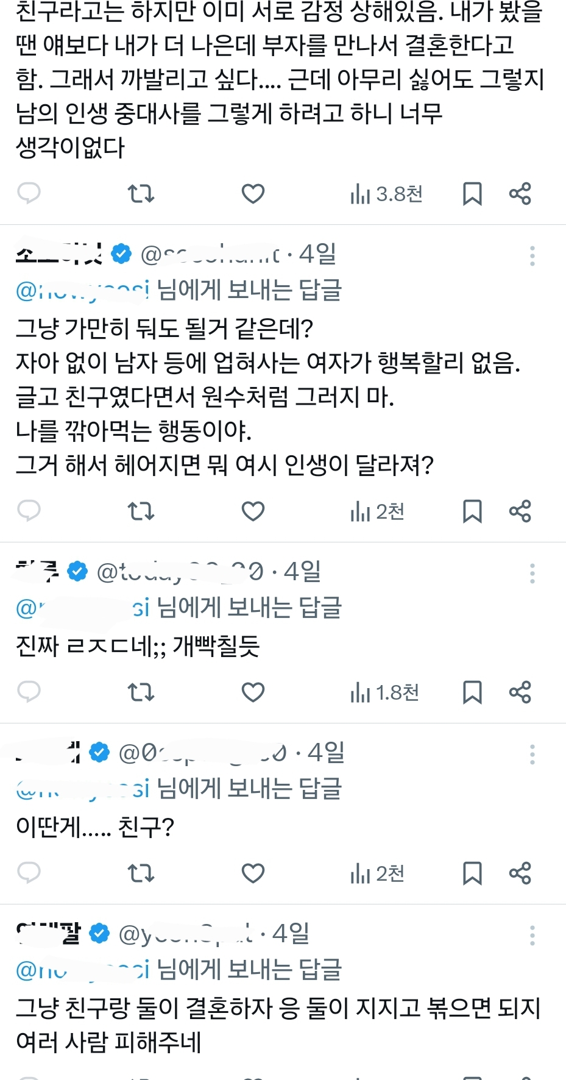The height and width of the screenshot is (1080, 566).
Task: Reply to the '진짜 ㄹㅈㄷ네;; 개빡칠듯' post
Action: click(29, 692)
